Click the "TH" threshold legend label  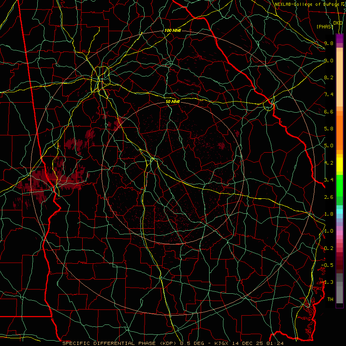[330, 299]
